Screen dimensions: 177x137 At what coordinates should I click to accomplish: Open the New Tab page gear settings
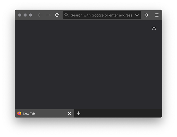(154, 28)
